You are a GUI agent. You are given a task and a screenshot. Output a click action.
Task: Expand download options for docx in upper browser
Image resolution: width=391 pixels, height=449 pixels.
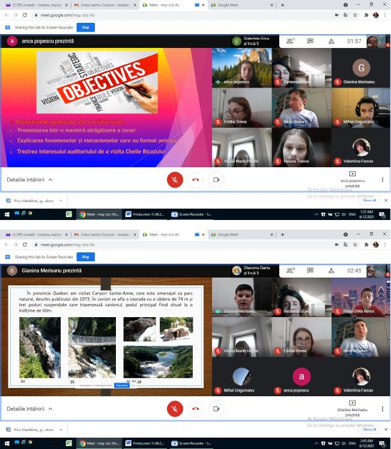tap(61, 201)
